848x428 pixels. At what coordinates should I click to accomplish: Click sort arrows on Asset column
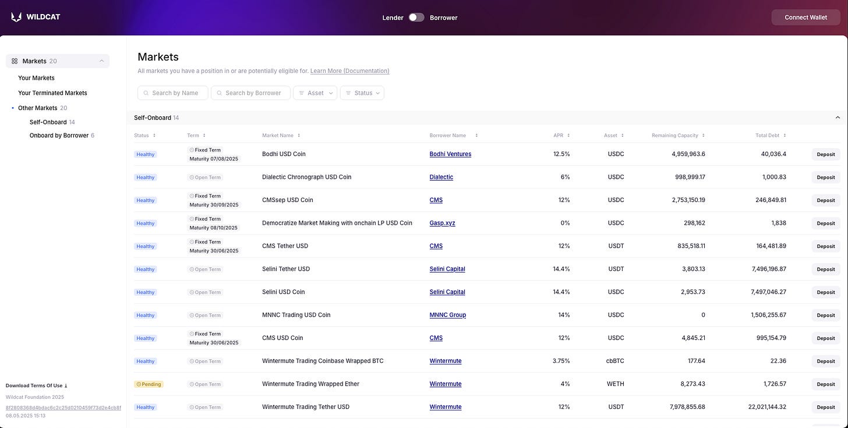pyautogui.click(x=622, y=136)
